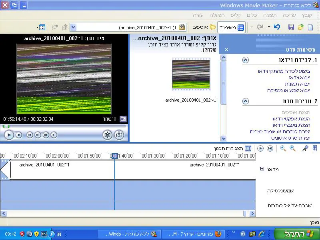Viewport: 320px width, 240px height.
Task: Zoom in on the timeline
Action: click(x=292, y=148)
